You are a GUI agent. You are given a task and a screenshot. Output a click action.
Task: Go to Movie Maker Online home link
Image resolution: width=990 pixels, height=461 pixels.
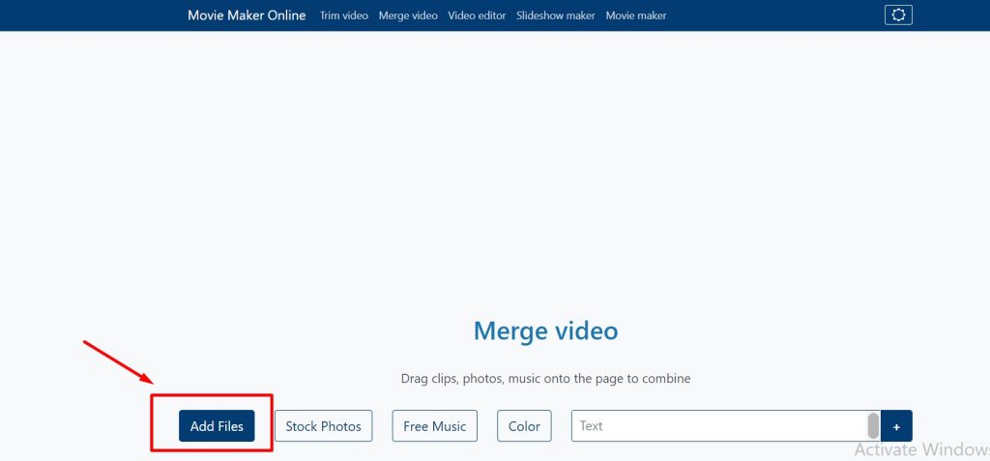[247, 15]
